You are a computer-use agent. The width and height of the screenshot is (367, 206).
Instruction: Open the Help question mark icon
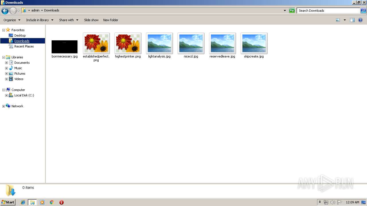(x=360, y=20)
